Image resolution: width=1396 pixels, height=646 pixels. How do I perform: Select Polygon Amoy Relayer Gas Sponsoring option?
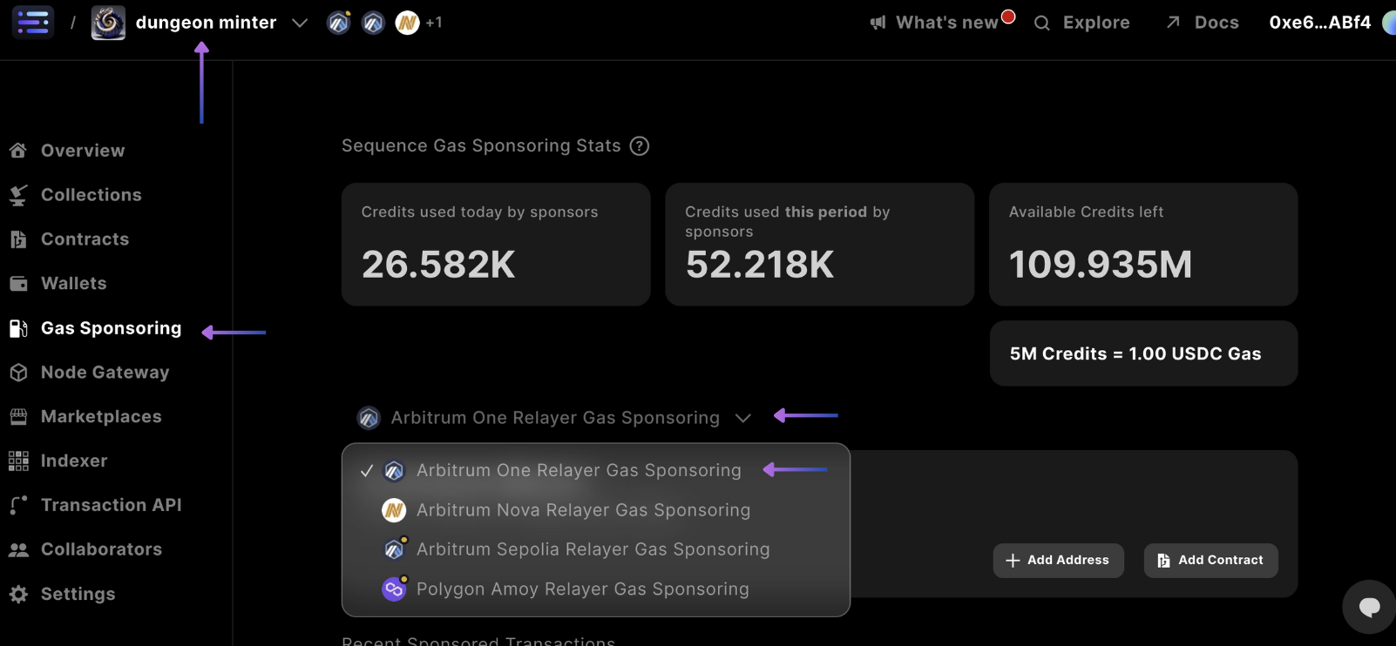[x=582, y=589]
